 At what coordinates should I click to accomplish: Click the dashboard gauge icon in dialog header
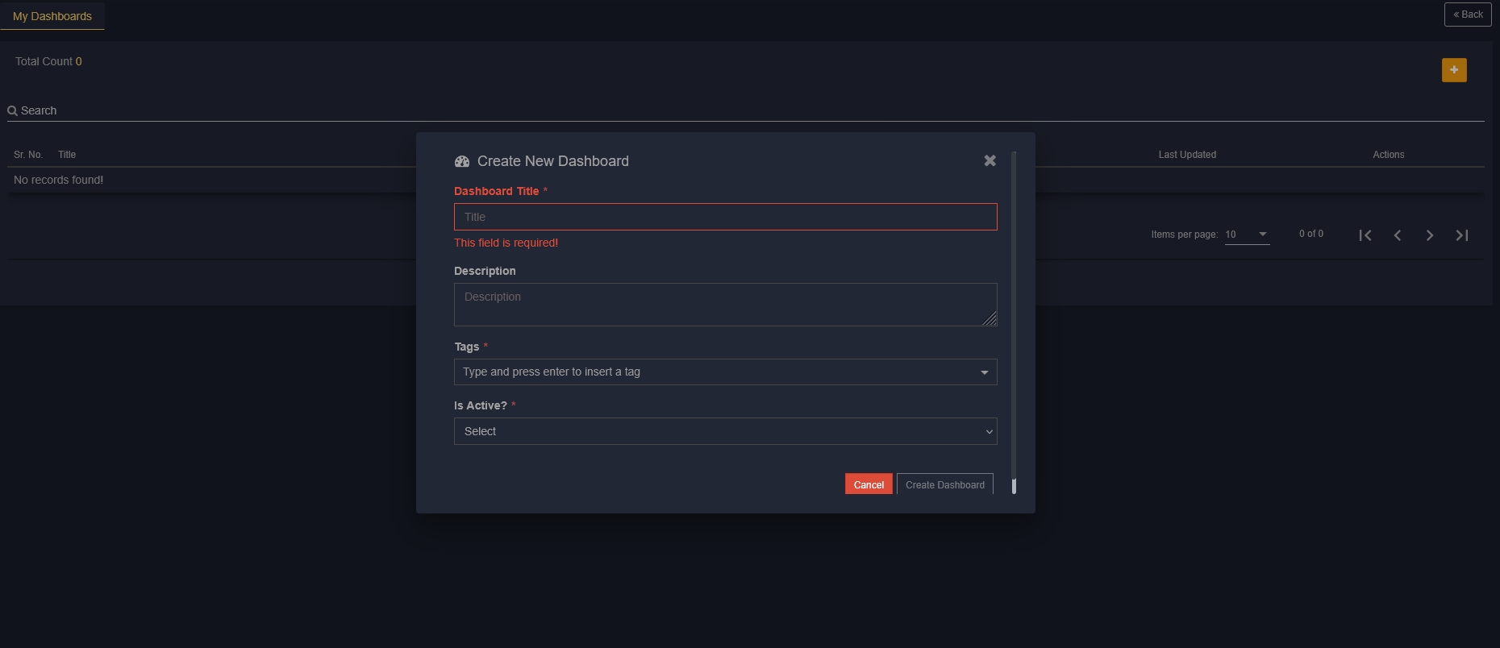click(x=462, y=161)
